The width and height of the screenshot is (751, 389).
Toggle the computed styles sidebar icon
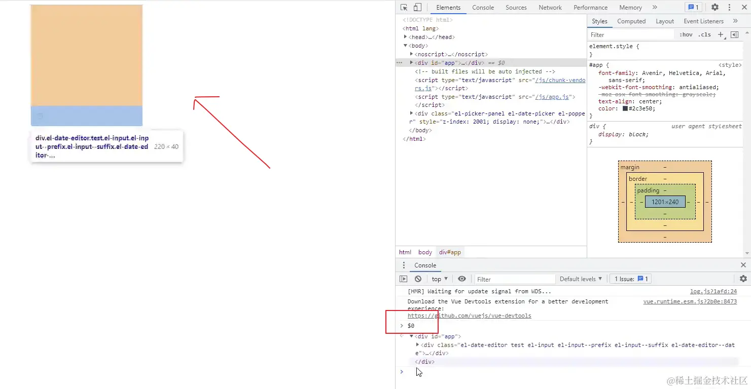pyautogui.click(x=734, y=35)
